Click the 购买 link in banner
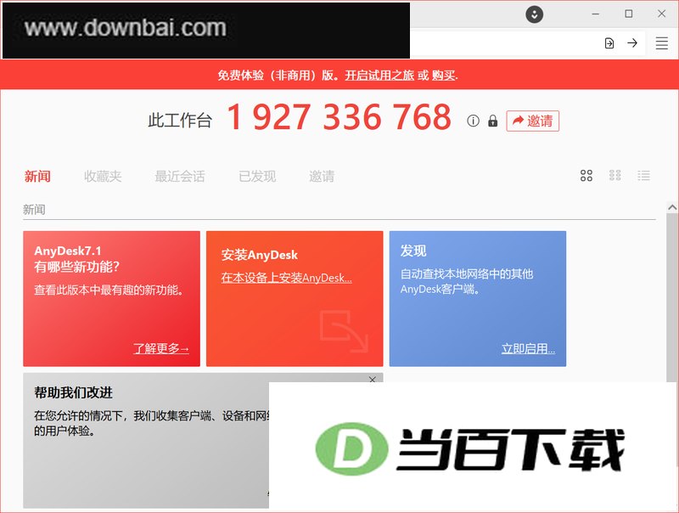 (443, 76)
